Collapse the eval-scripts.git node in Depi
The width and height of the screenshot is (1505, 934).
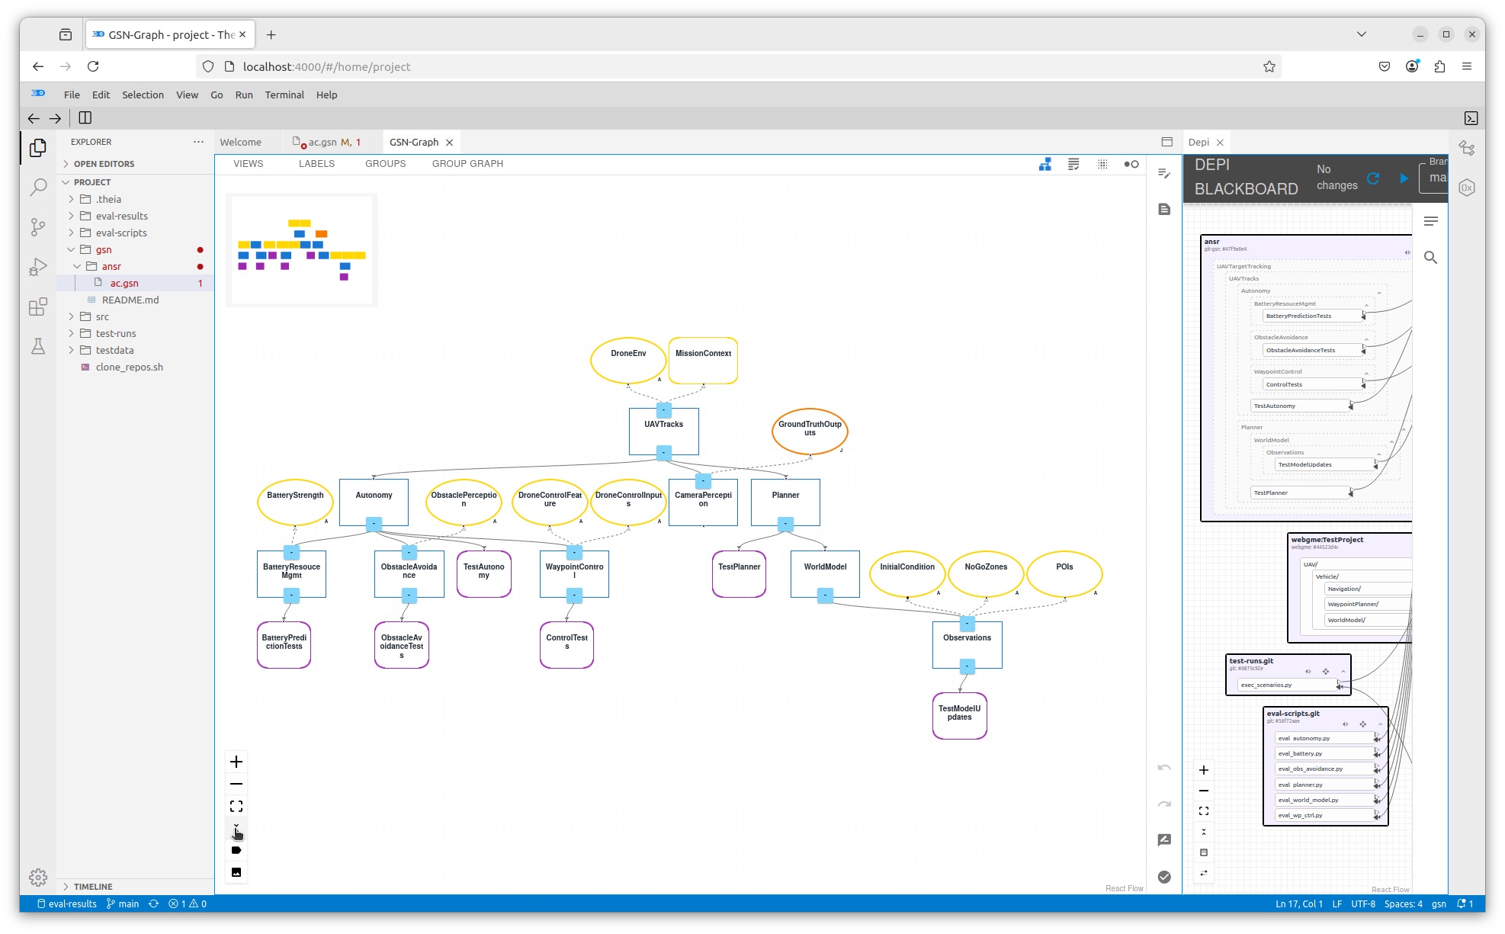pos(1380,724)
